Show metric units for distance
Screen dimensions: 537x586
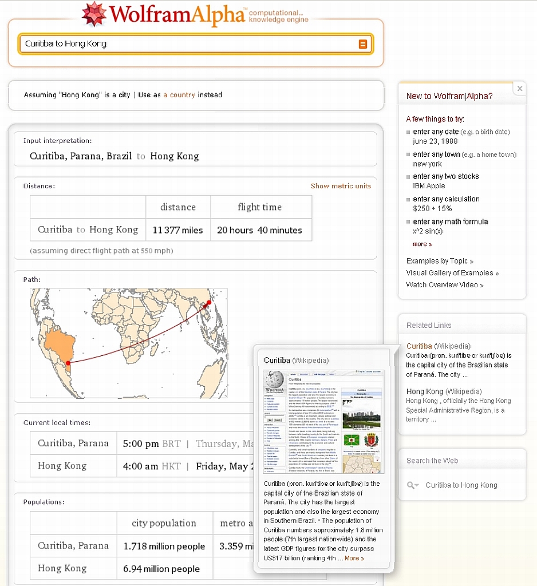tap(341, 186)
